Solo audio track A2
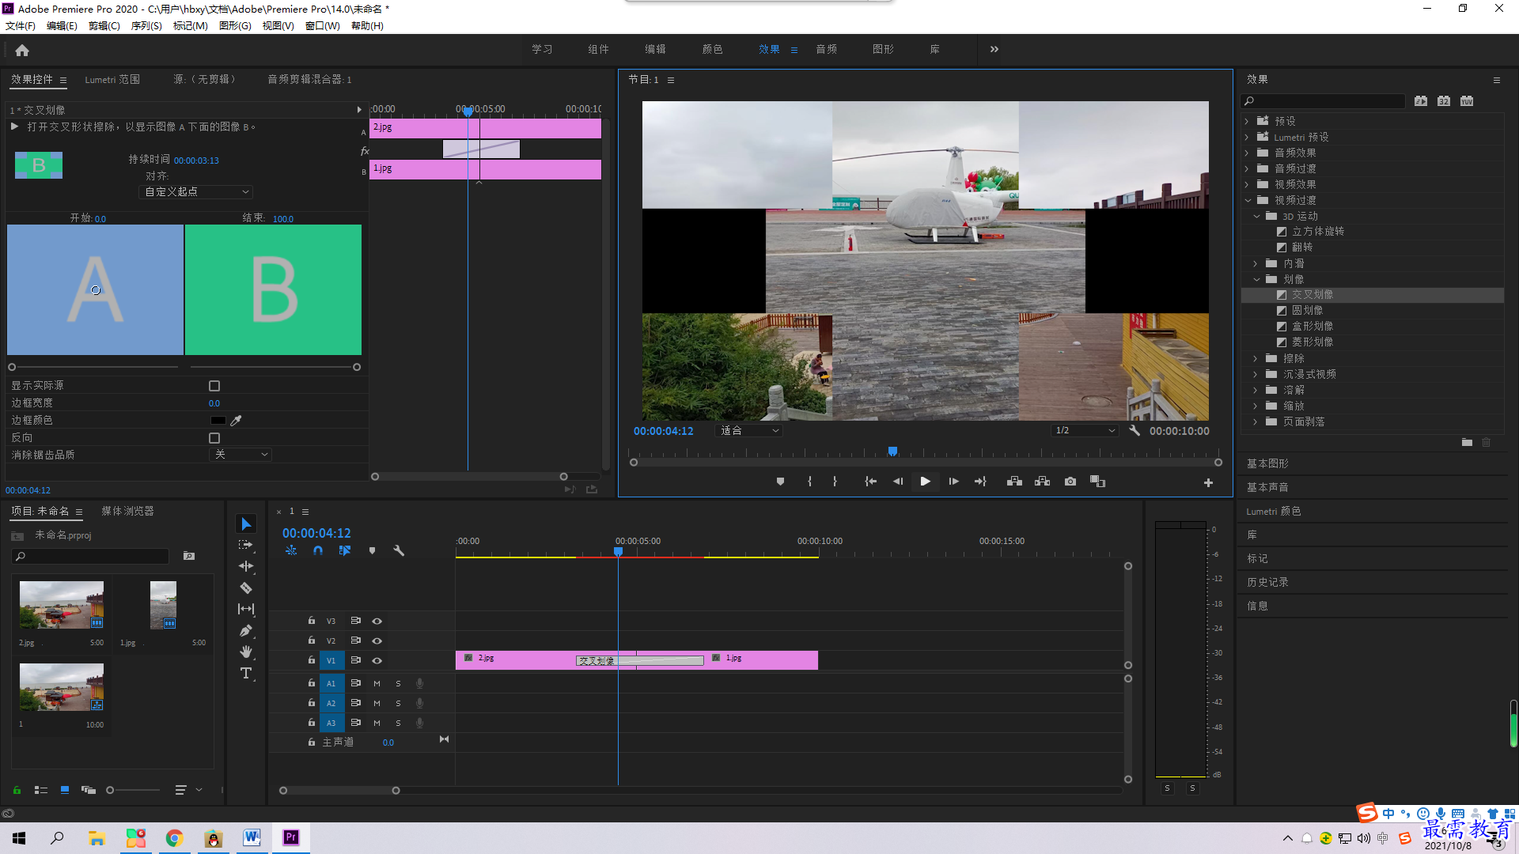 [x=398, y=703]
